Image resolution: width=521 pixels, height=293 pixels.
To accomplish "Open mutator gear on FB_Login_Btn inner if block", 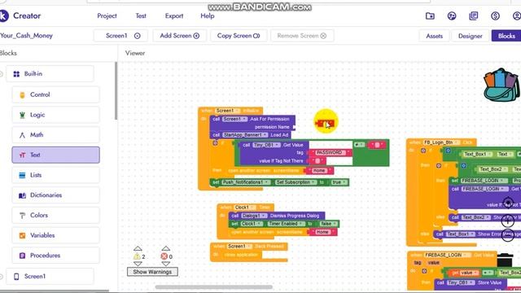I will pos(439,165).
